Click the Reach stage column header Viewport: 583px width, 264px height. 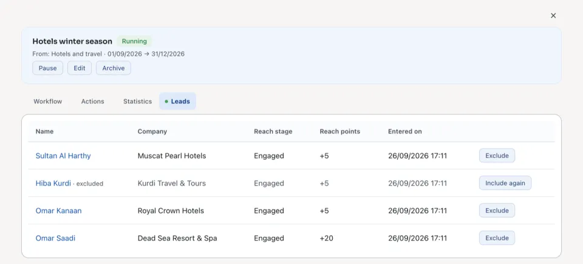click(x=273, y=131)
